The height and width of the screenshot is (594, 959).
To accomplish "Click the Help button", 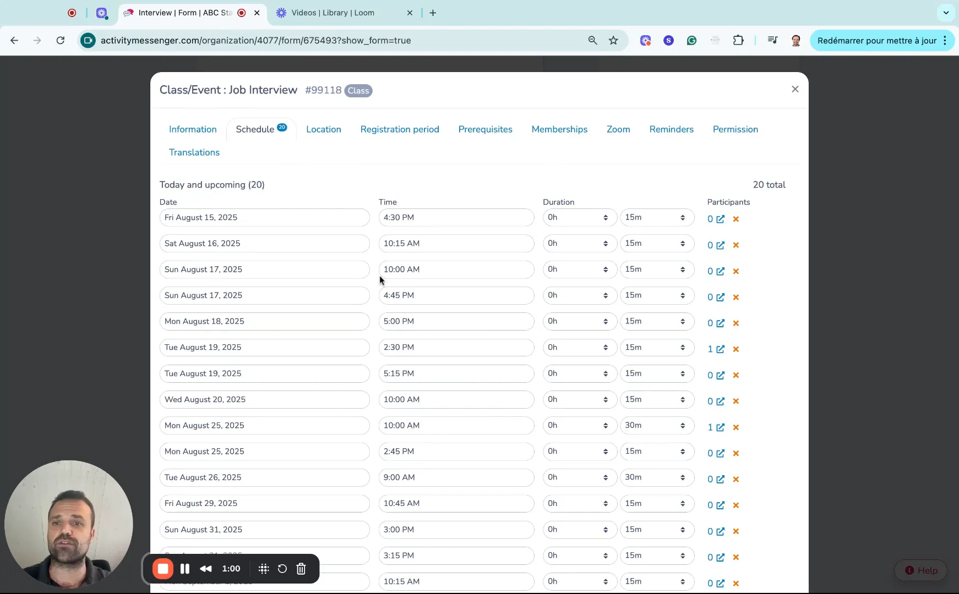I will (921, 570).
